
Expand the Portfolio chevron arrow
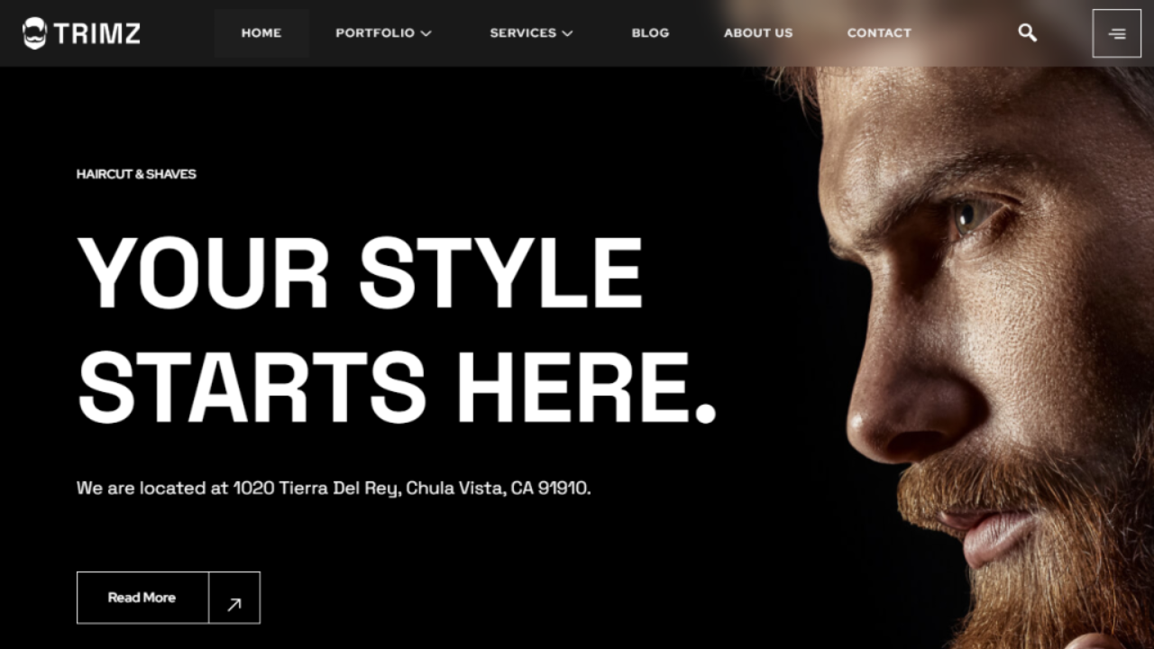(426, 33)
